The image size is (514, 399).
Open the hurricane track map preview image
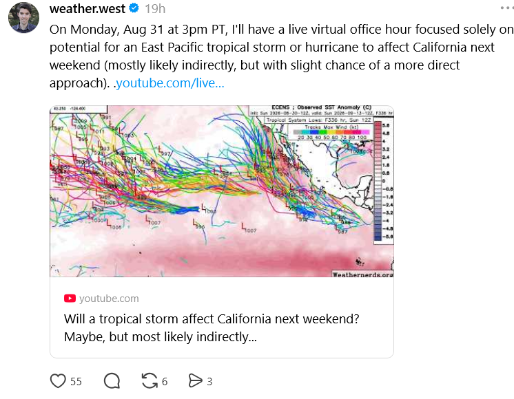tap(222, 191)
